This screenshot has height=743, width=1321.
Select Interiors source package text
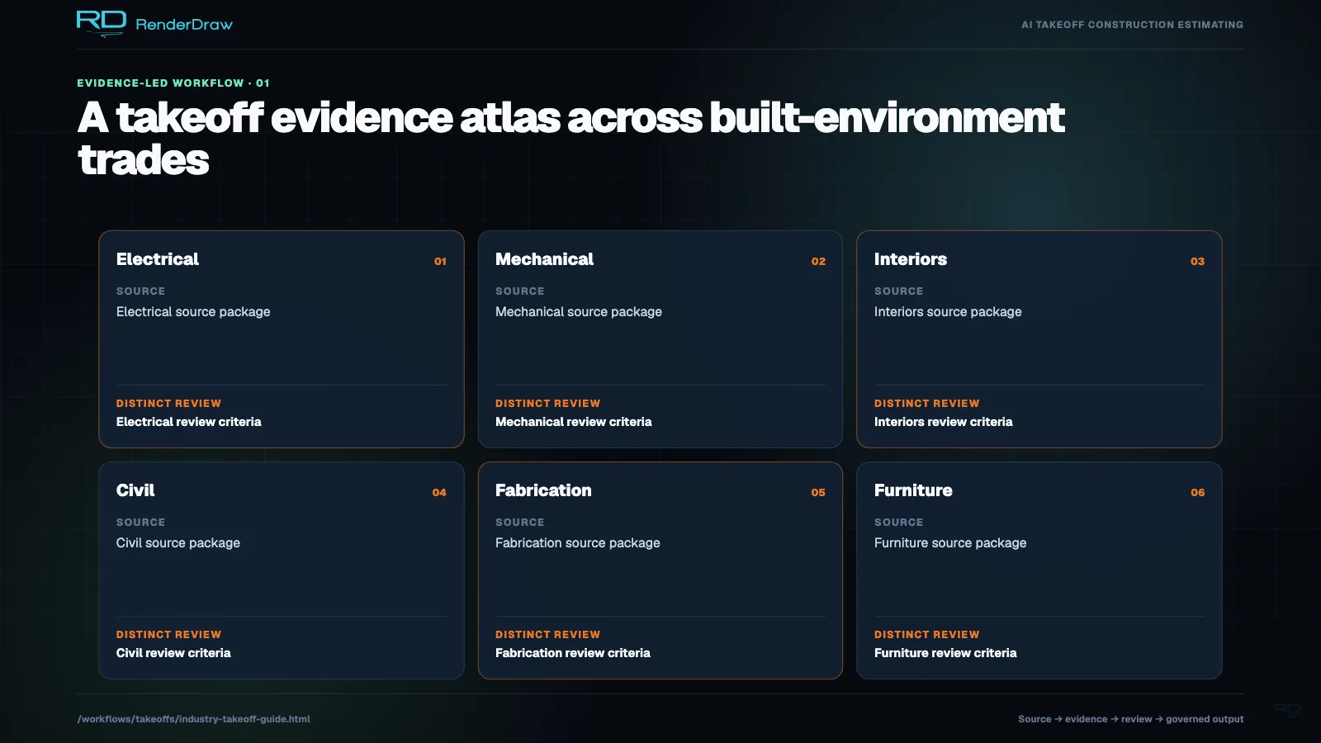pos(948,312)
